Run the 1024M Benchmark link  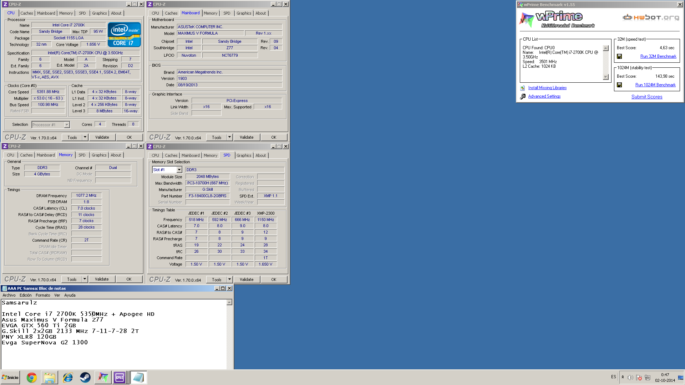click(x=655, y=85)
